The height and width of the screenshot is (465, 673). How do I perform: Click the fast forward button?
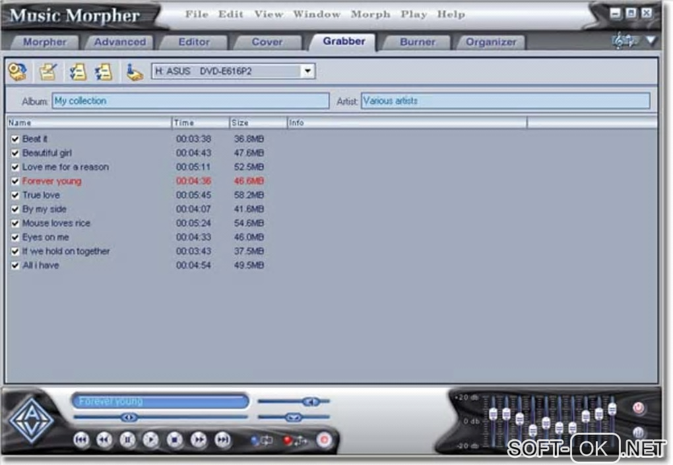(x=199, y=440)
